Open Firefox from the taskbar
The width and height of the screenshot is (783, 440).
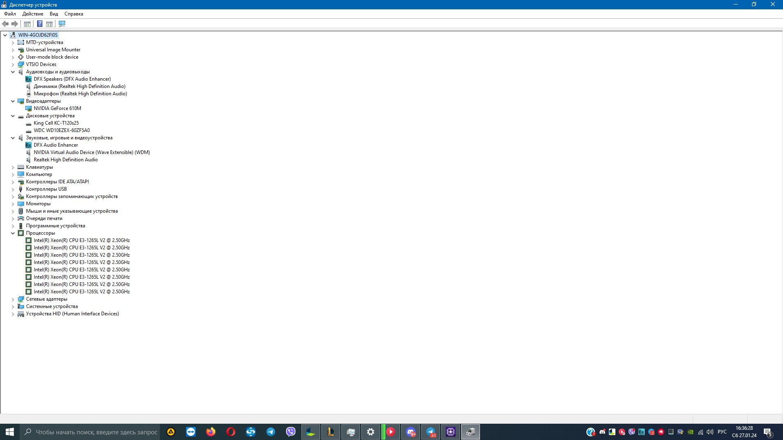(x=211, y=432)
